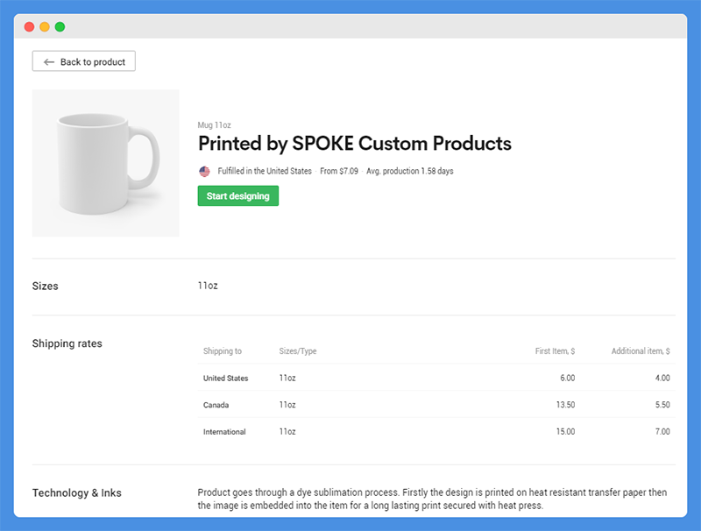Click the United States first item rate 6.00
The width and height of the screenshot is (701, 531).
(567, 379)
